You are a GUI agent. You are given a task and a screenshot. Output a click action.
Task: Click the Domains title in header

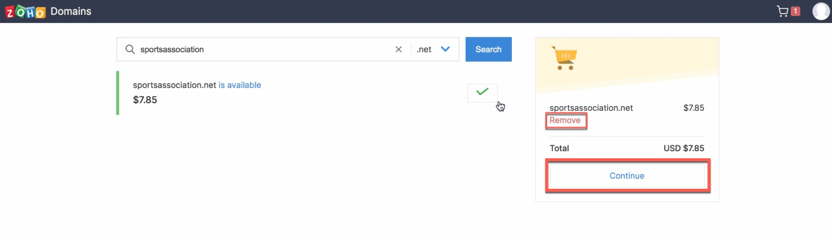pyautogui.click(x=71, y=11)
